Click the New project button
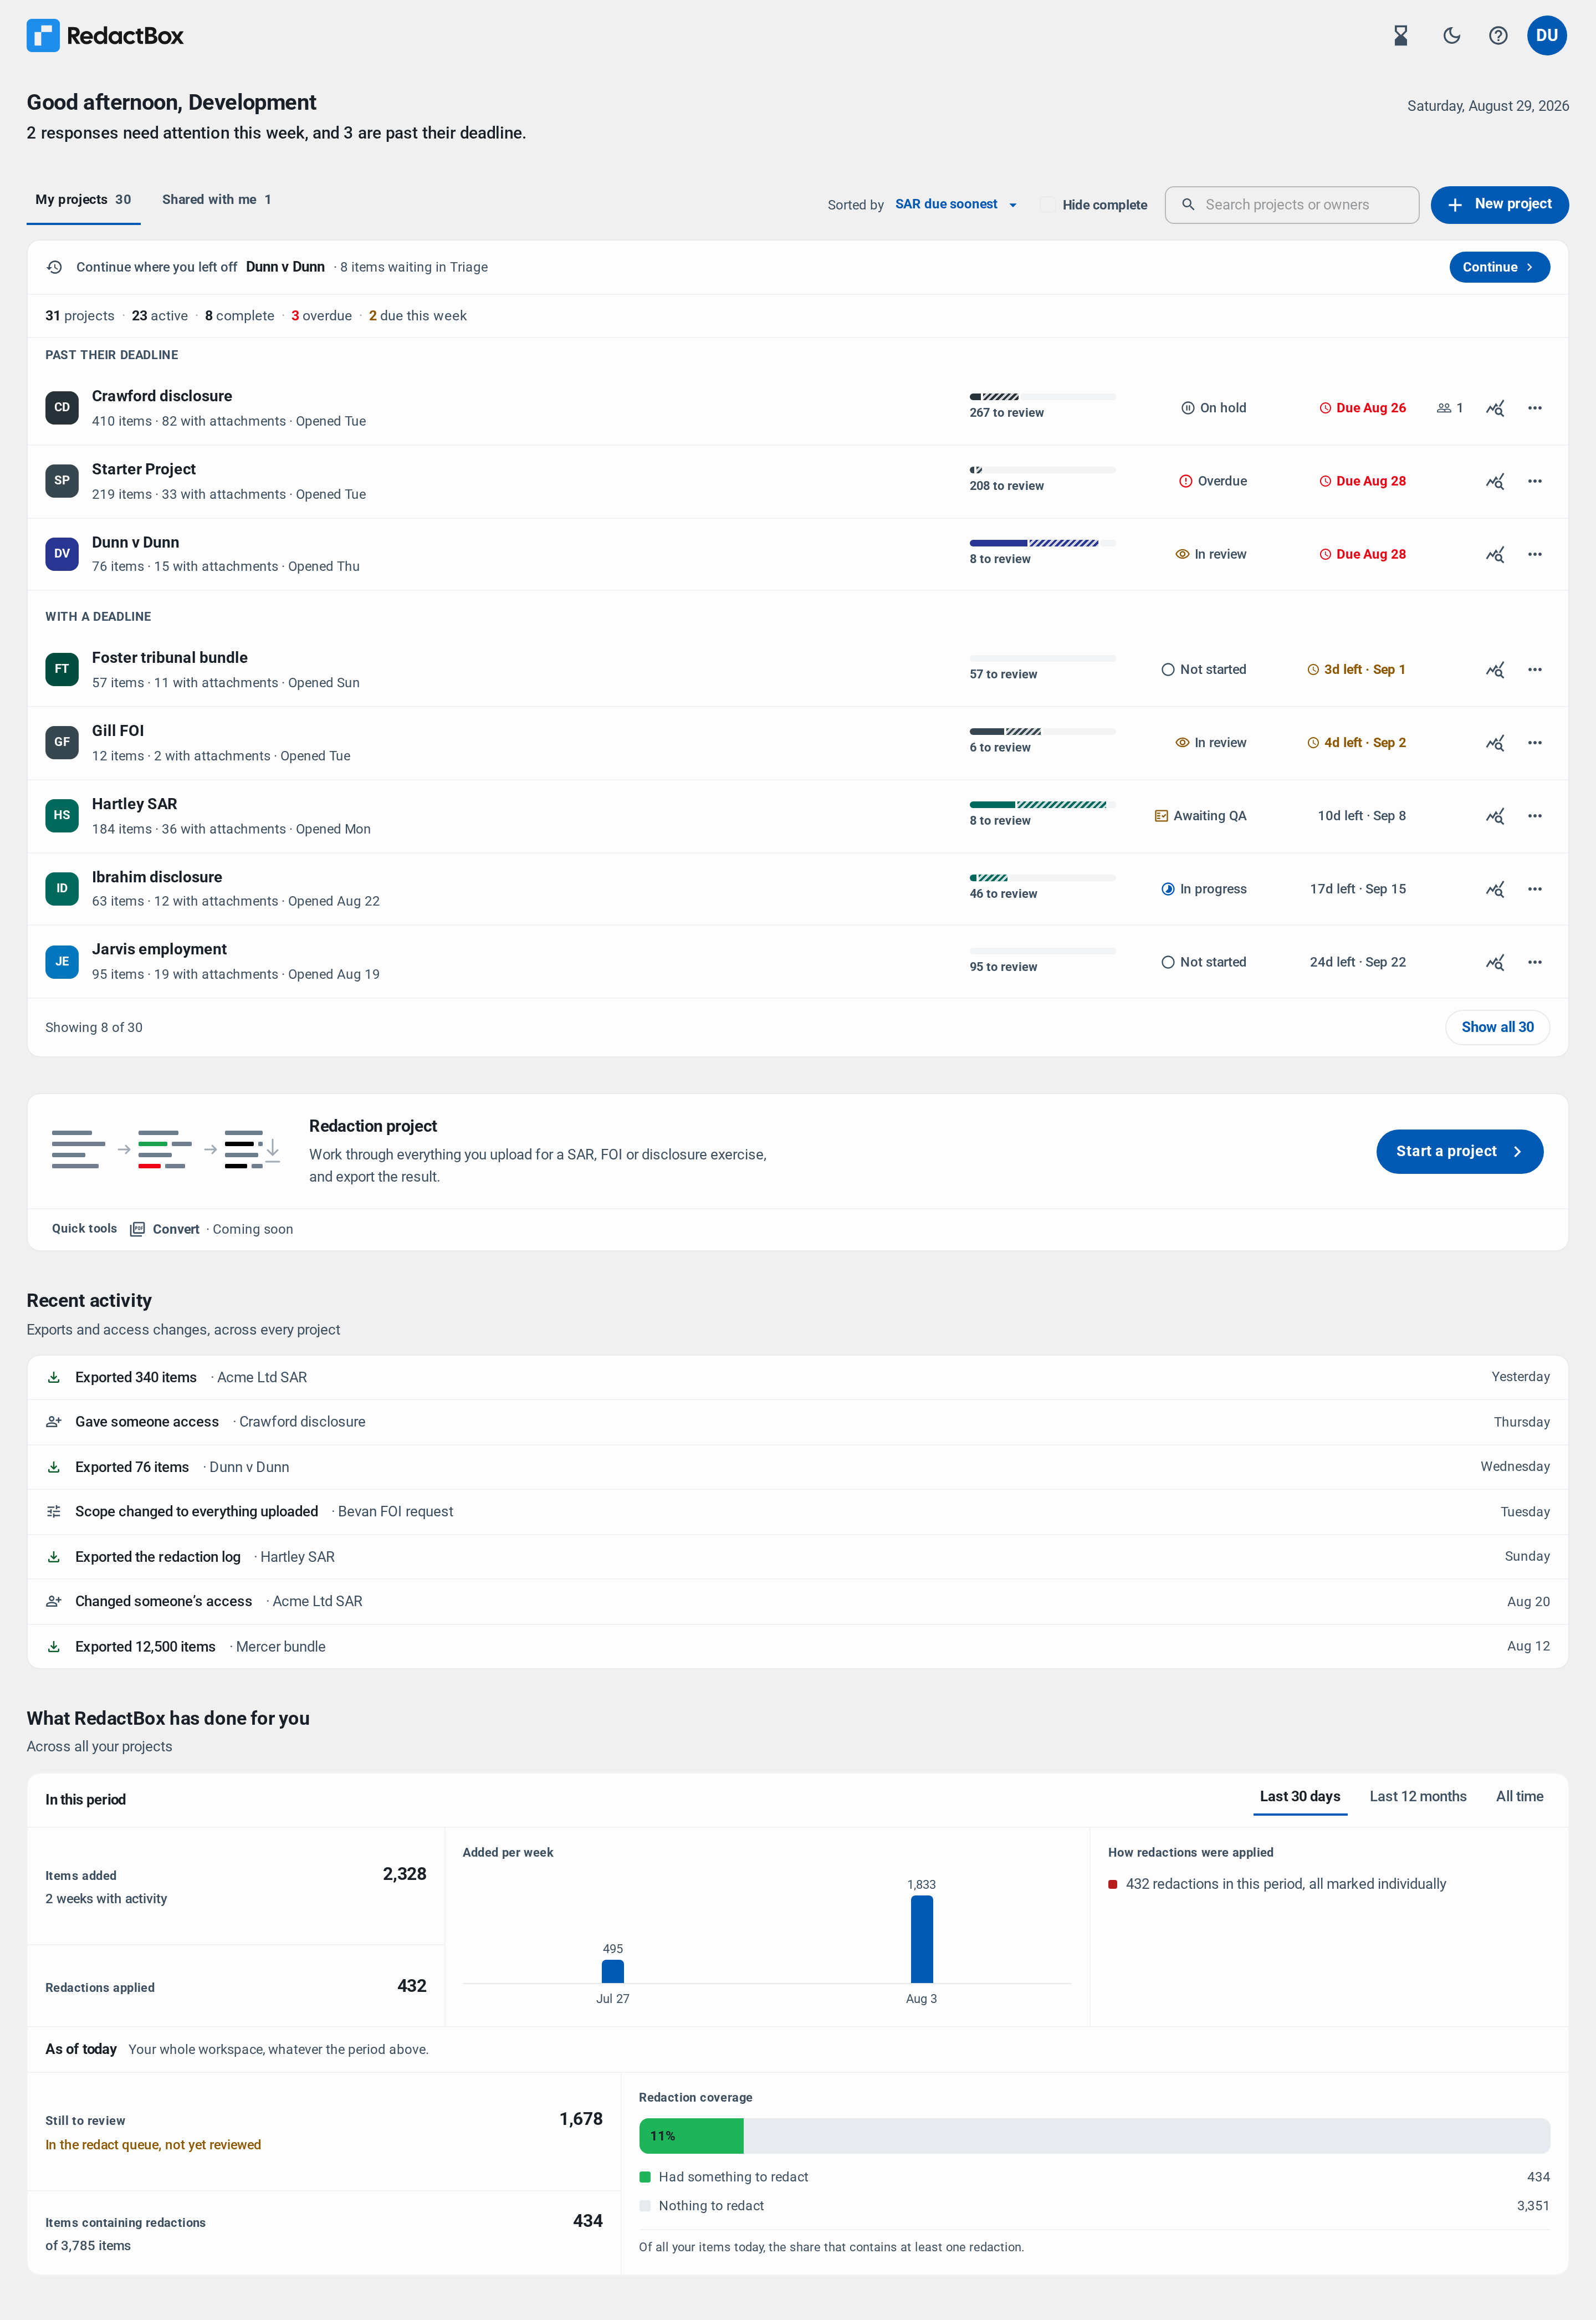 [1498, 204]
